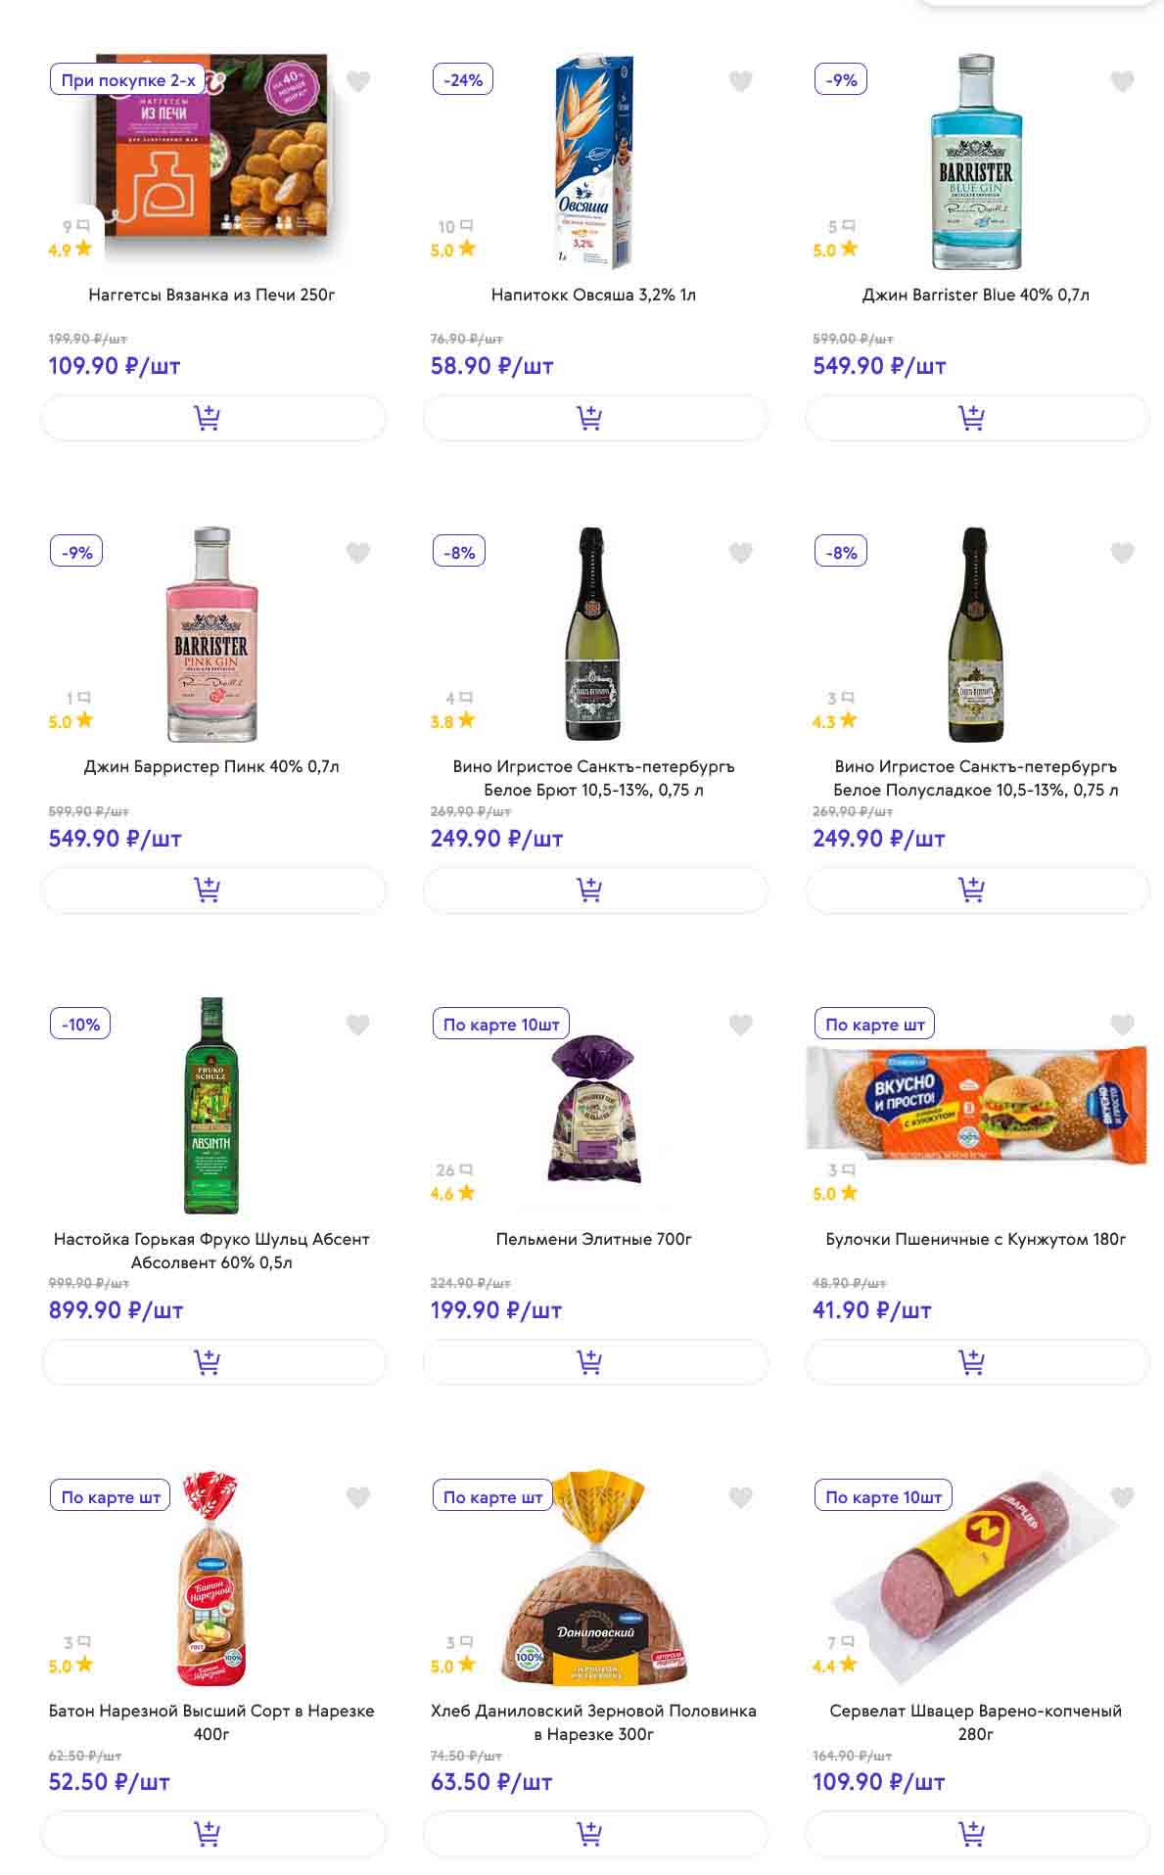Click По карте 10шт badge on Пельмени

[500, 1025]
